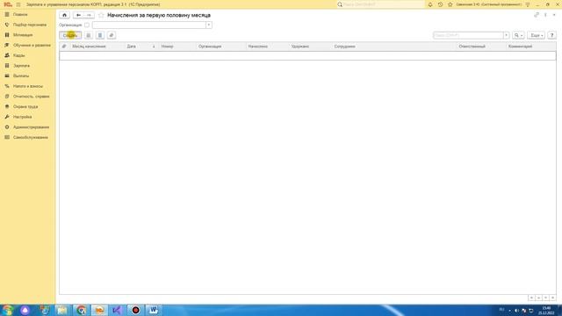Open the 1C main menu hamburger icon
The height and width of the screenshot is (316, 562).
tap(18, 4)
